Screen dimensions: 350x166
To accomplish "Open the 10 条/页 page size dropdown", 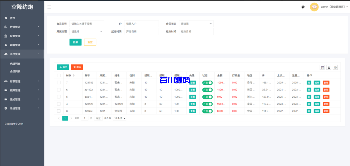I will (x=120, y=118).
